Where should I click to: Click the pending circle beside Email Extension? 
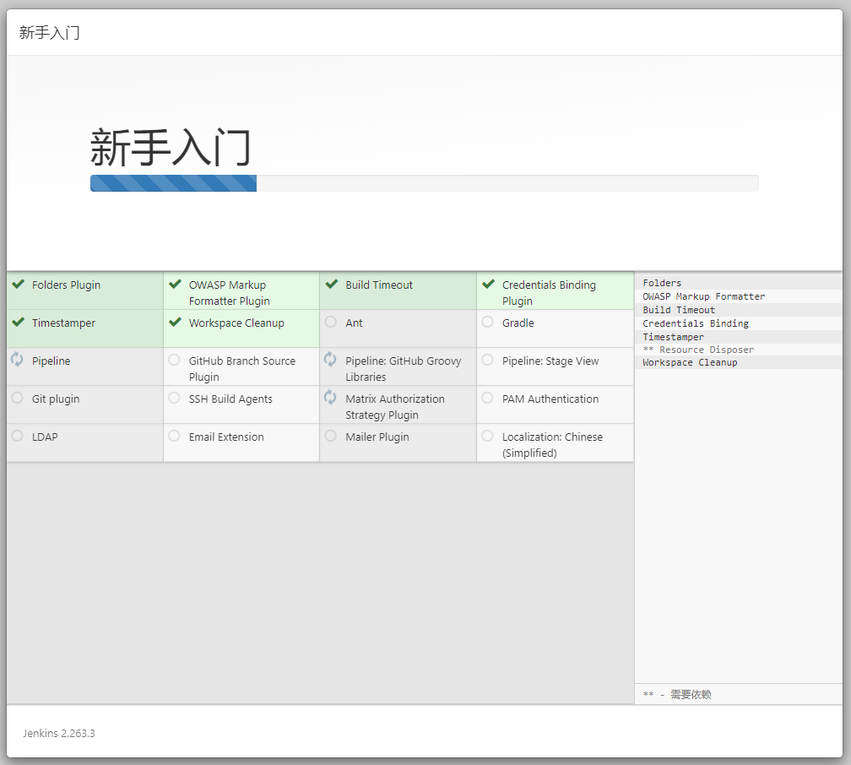tap(174, 436)
